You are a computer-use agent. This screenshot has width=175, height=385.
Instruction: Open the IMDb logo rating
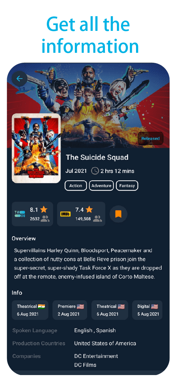(x=65, y=214)
